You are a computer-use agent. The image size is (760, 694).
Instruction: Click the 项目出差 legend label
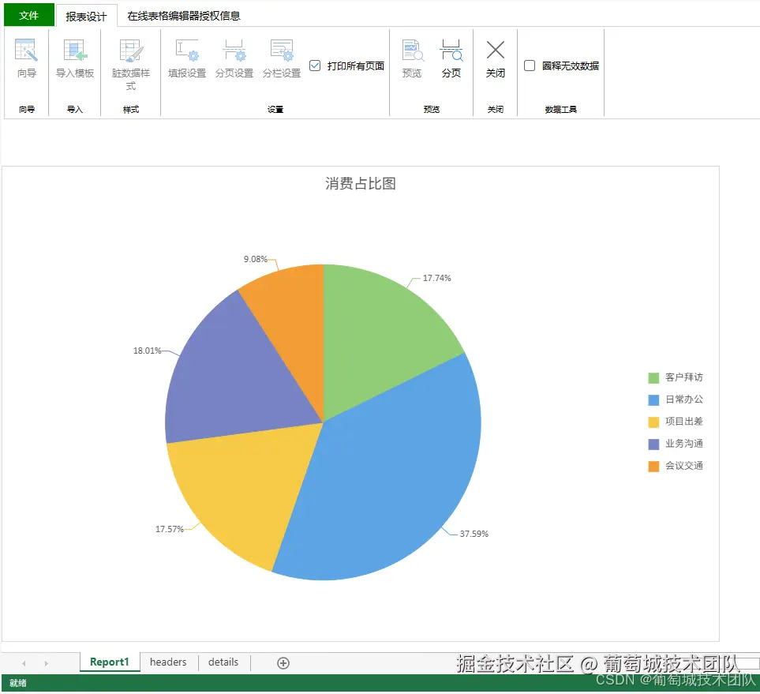tap(684, 422)
